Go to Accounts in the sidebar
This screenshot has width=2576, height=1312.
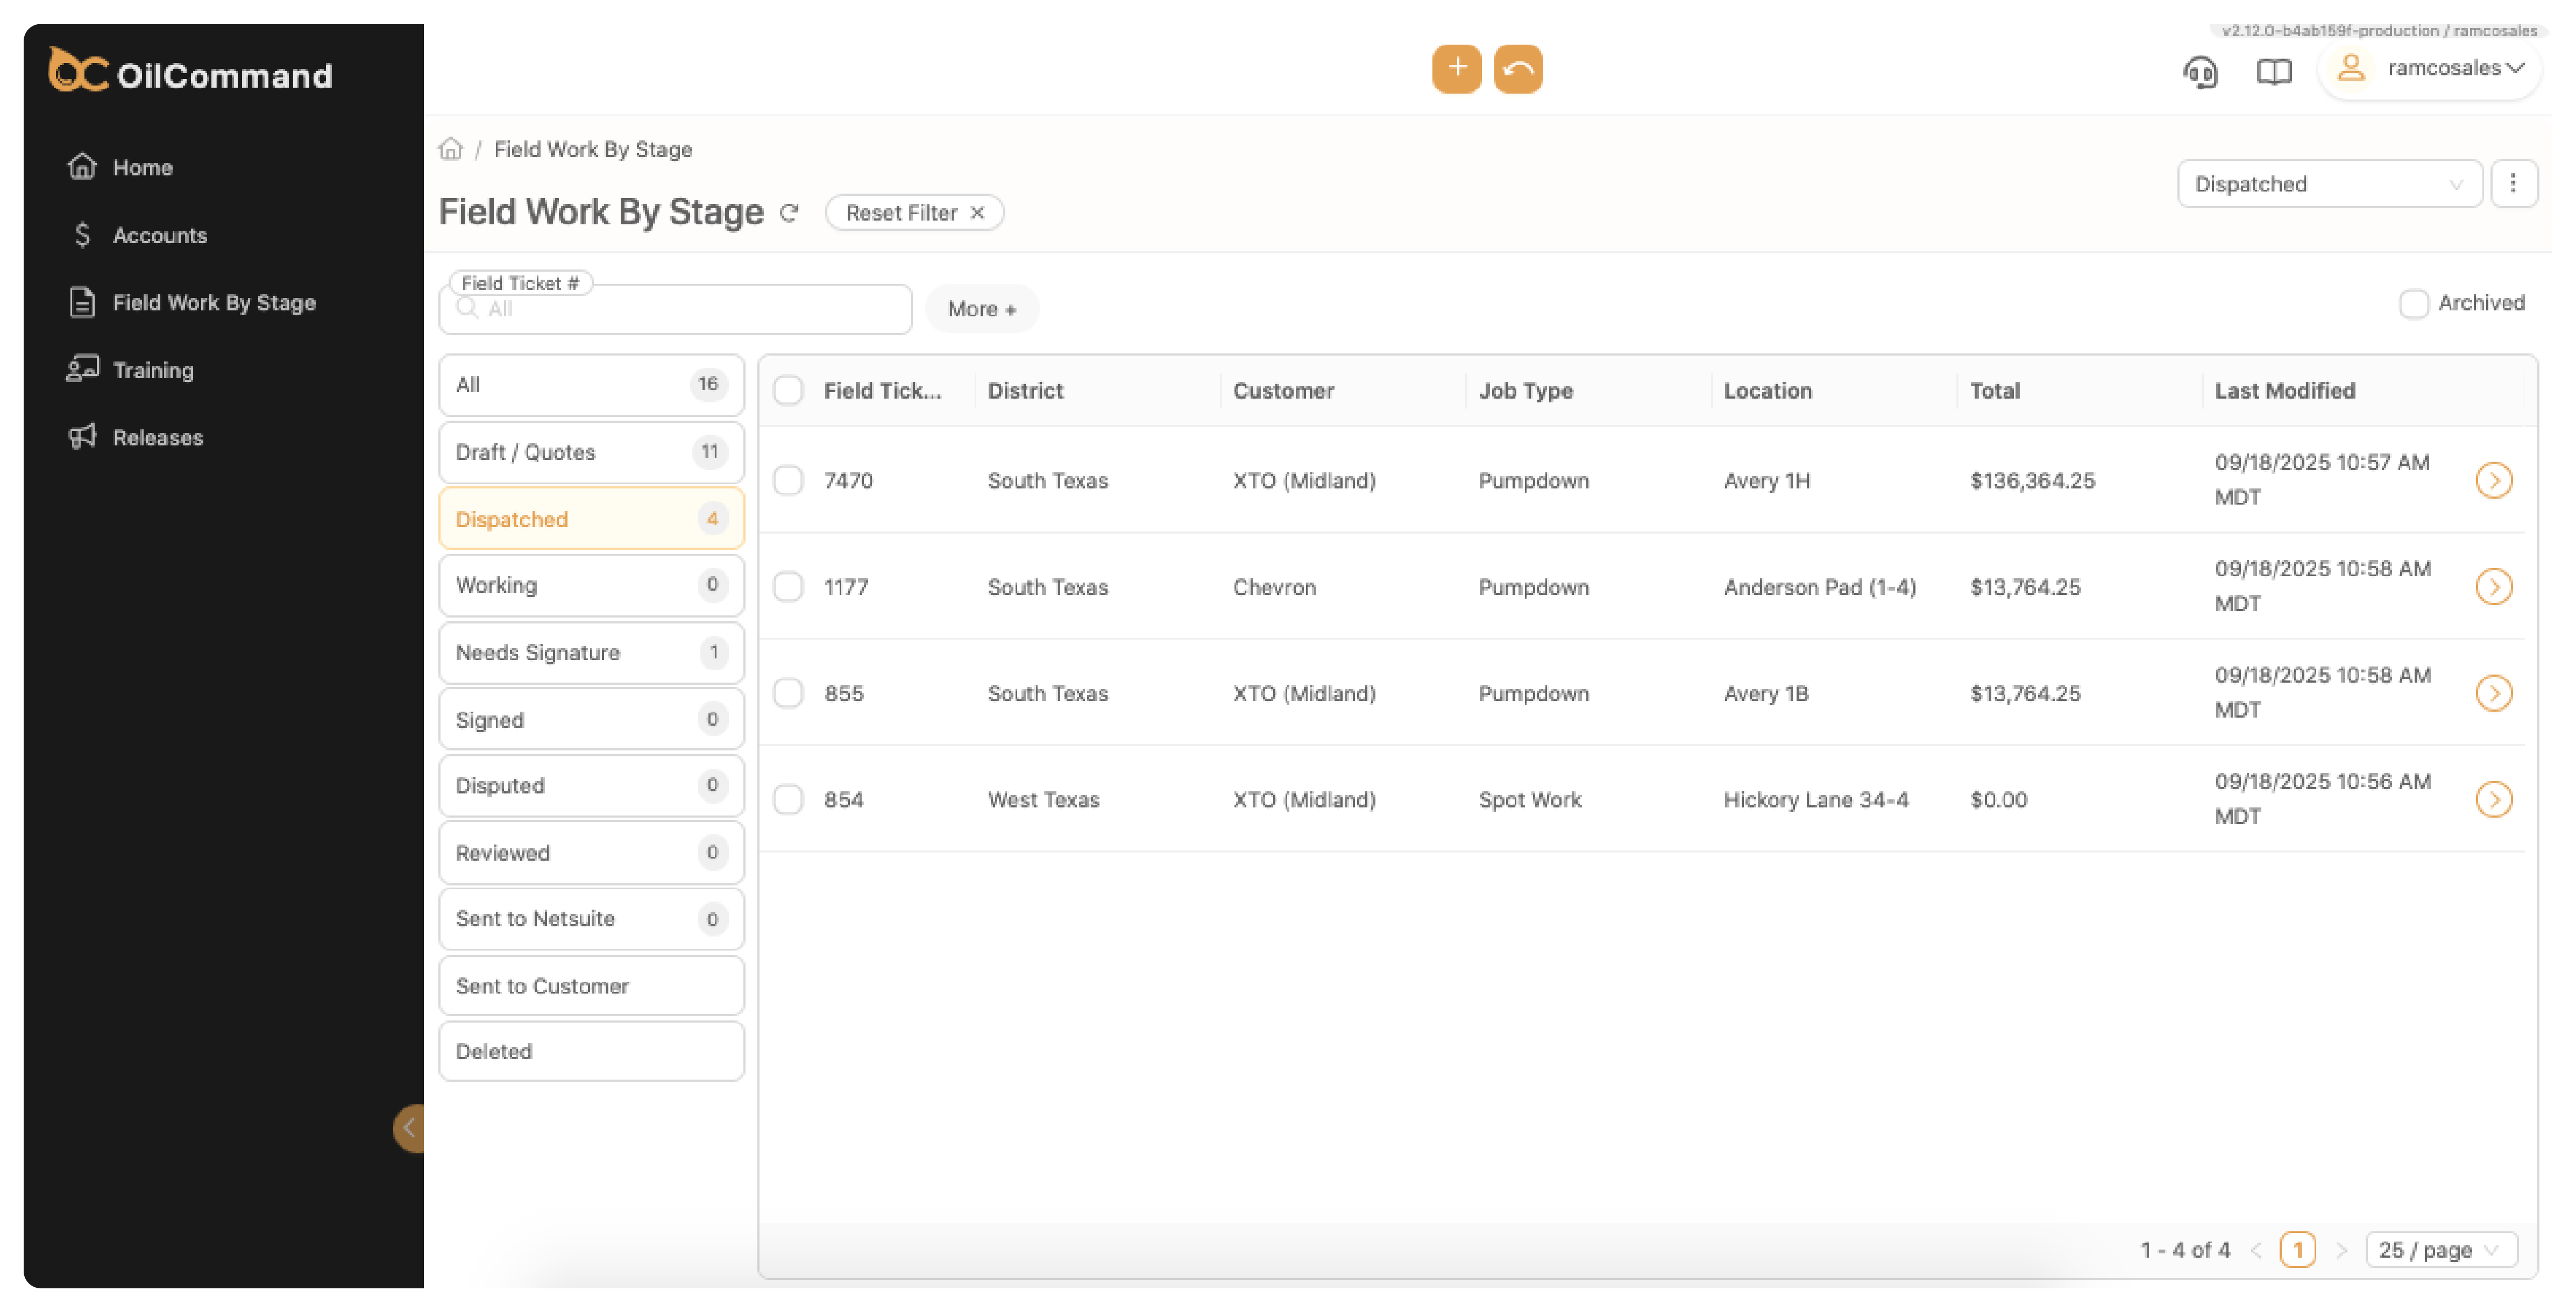pyautogui.click(x=160, y=235)
